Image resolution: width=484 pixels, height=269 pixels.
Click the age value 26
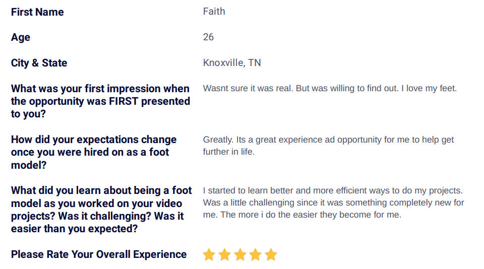pyautogui.click(x=208, y=37)
